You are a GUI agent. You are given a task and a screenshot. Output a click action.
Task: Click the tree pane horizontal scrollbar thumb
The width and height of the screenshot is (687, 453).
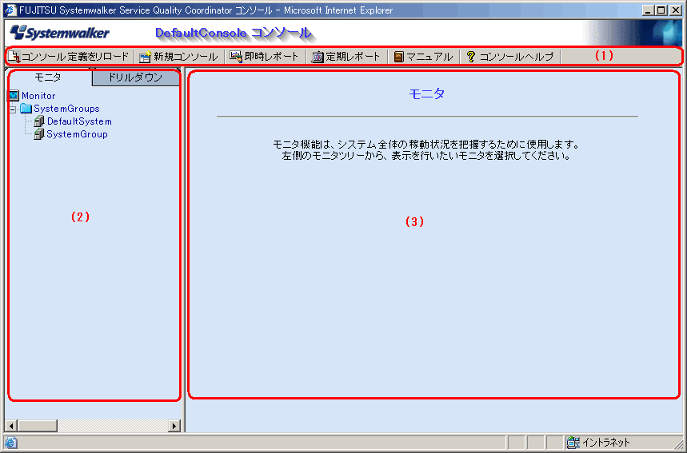pos(38,425)
